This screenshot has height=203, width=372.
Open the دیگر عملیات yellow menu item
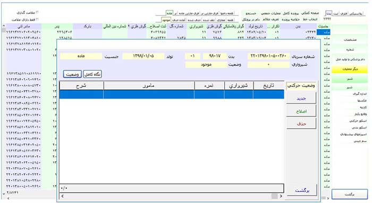coord(350,69)
